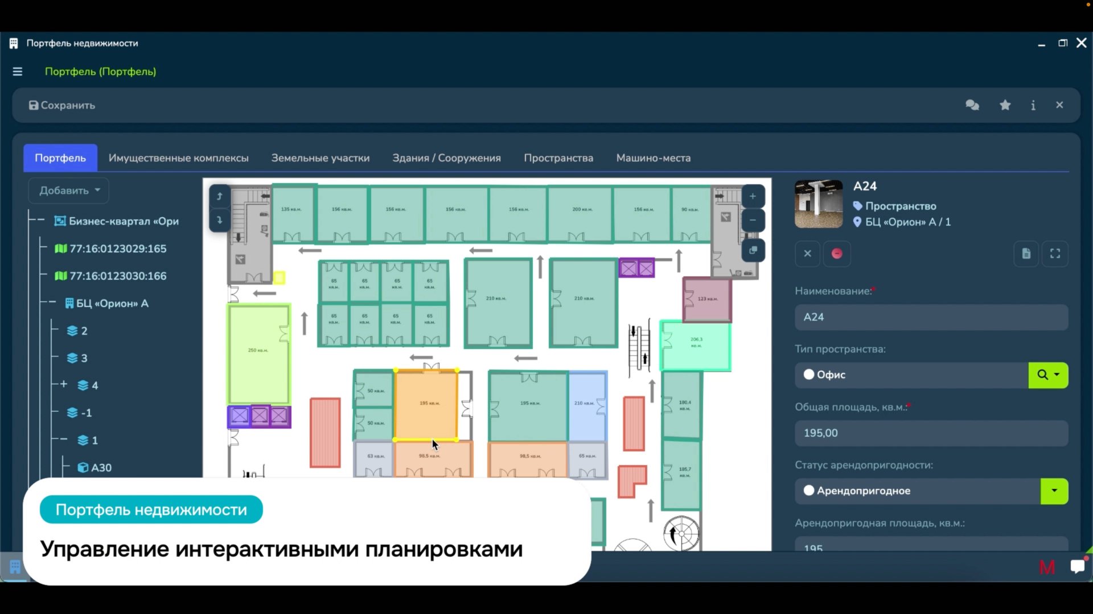
Task: Zoom in on floor plan
Action: (753, 197)
